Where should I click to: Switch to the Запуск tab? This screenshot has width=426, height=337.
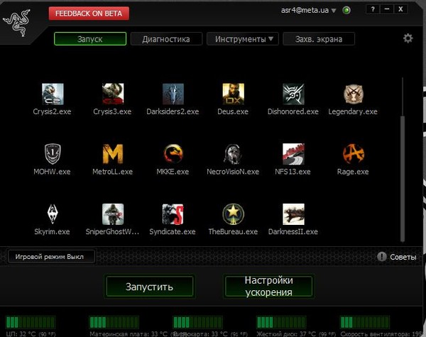[90, 39]
